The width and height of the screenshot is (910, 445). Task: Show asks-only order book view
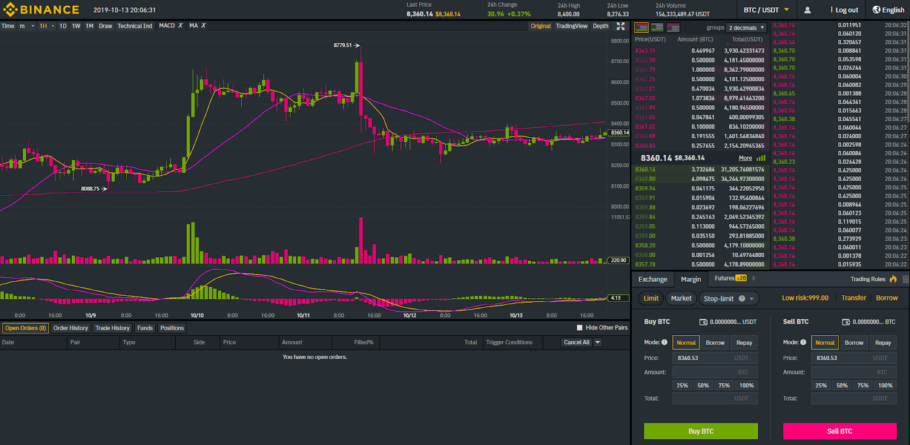pos(673,27)
